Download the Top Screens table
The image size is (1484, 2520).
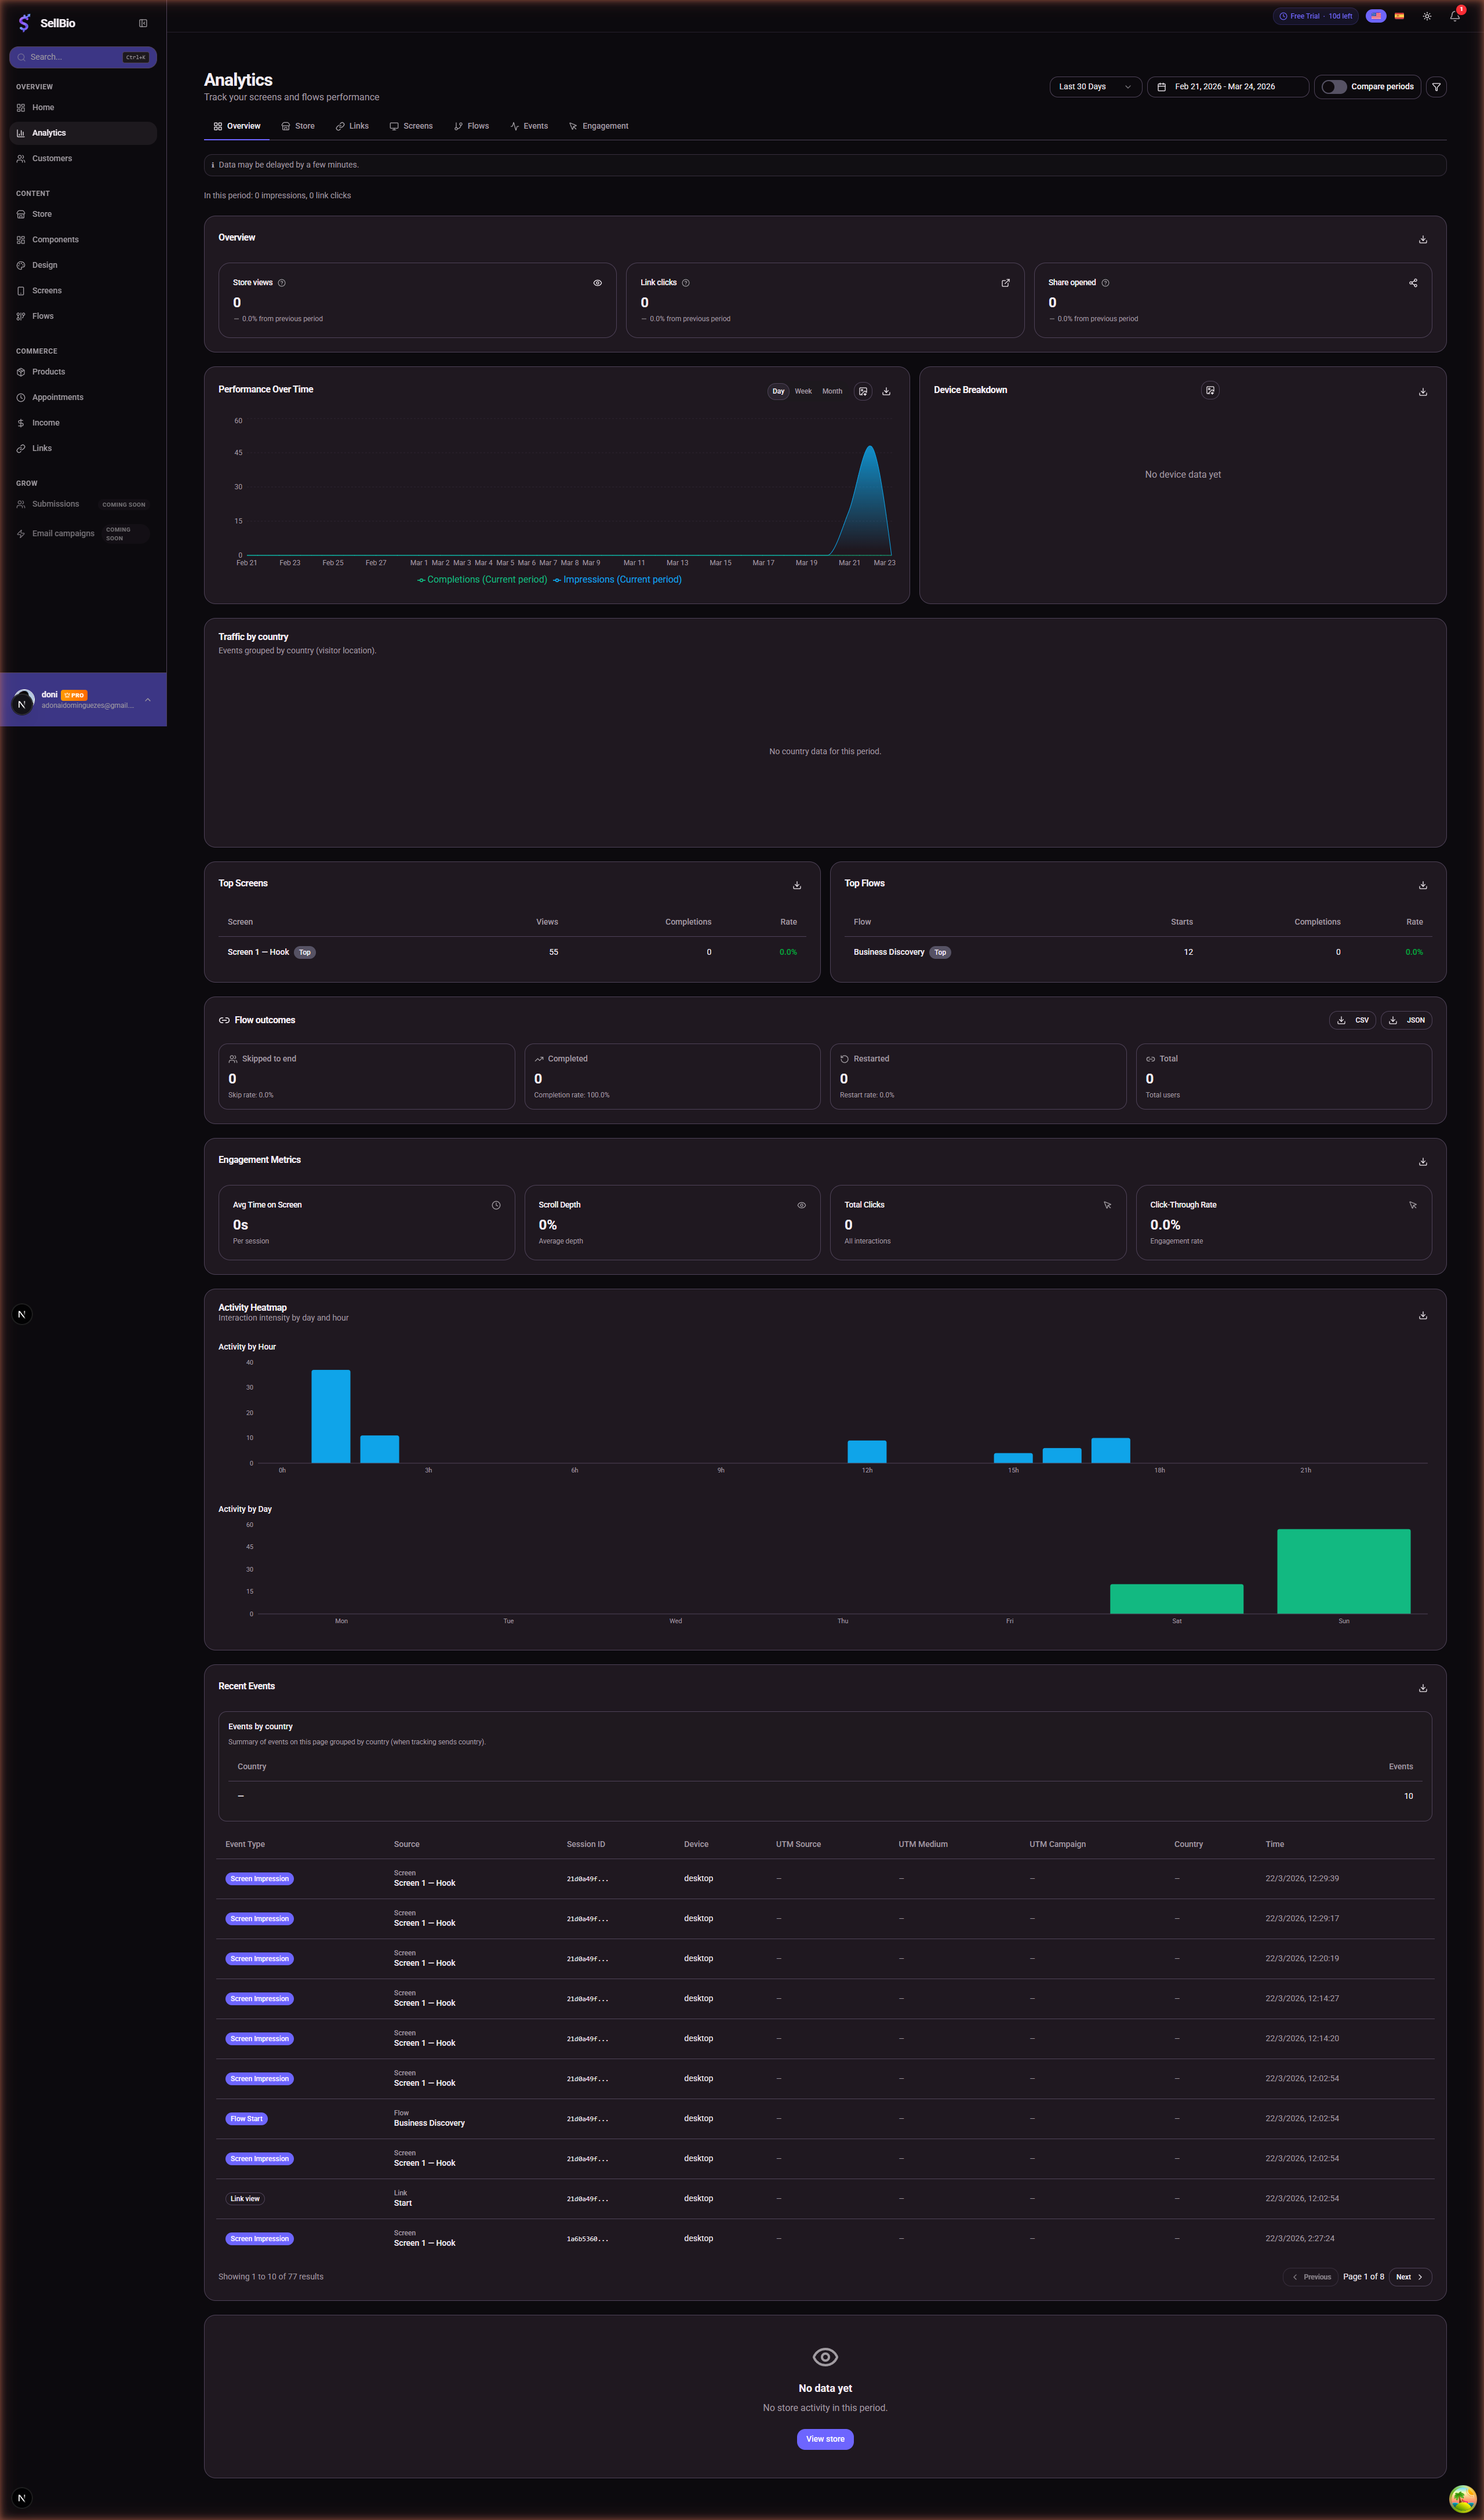(x=797, y=885)
